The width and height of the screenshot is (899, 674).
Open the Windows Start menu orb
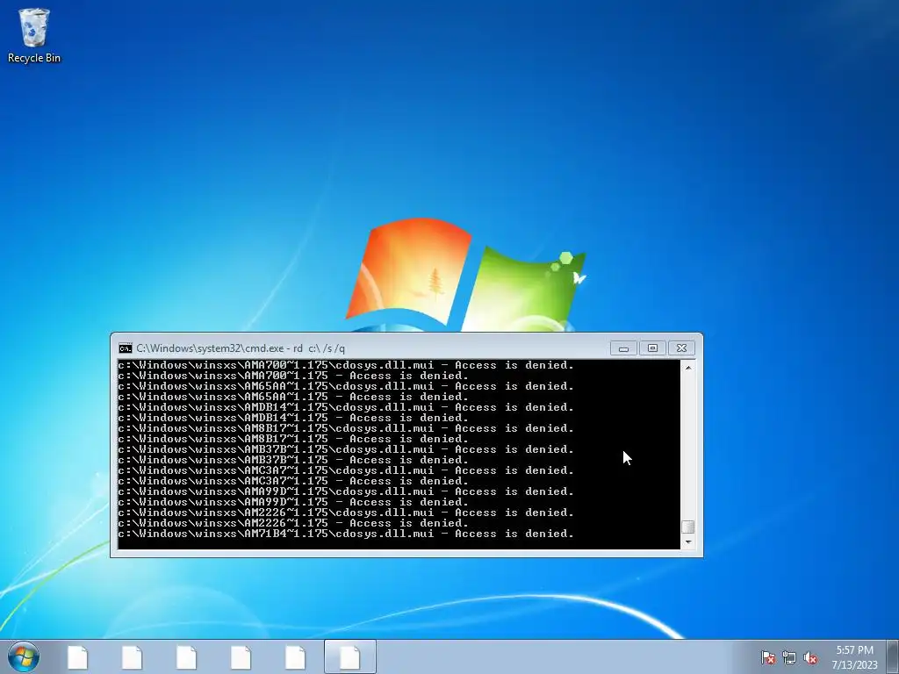pos(24,656)
